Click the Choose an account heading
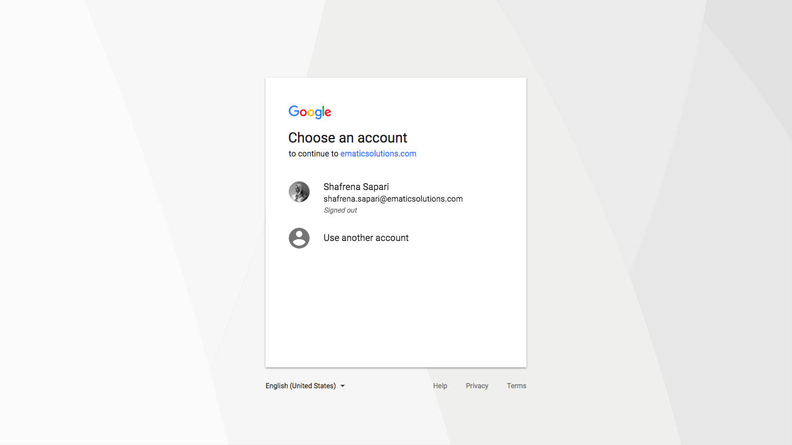The height and width of the screenshot is (445, 792). tap(348, 138)
